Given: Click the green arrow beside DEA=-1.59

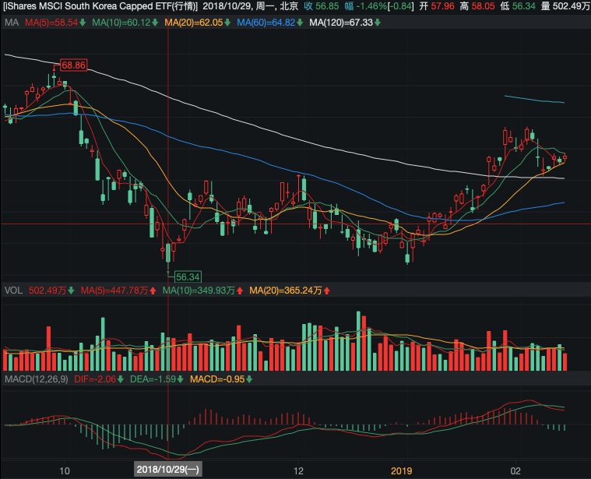Looking at the screenshot, I should click(180, 379).
